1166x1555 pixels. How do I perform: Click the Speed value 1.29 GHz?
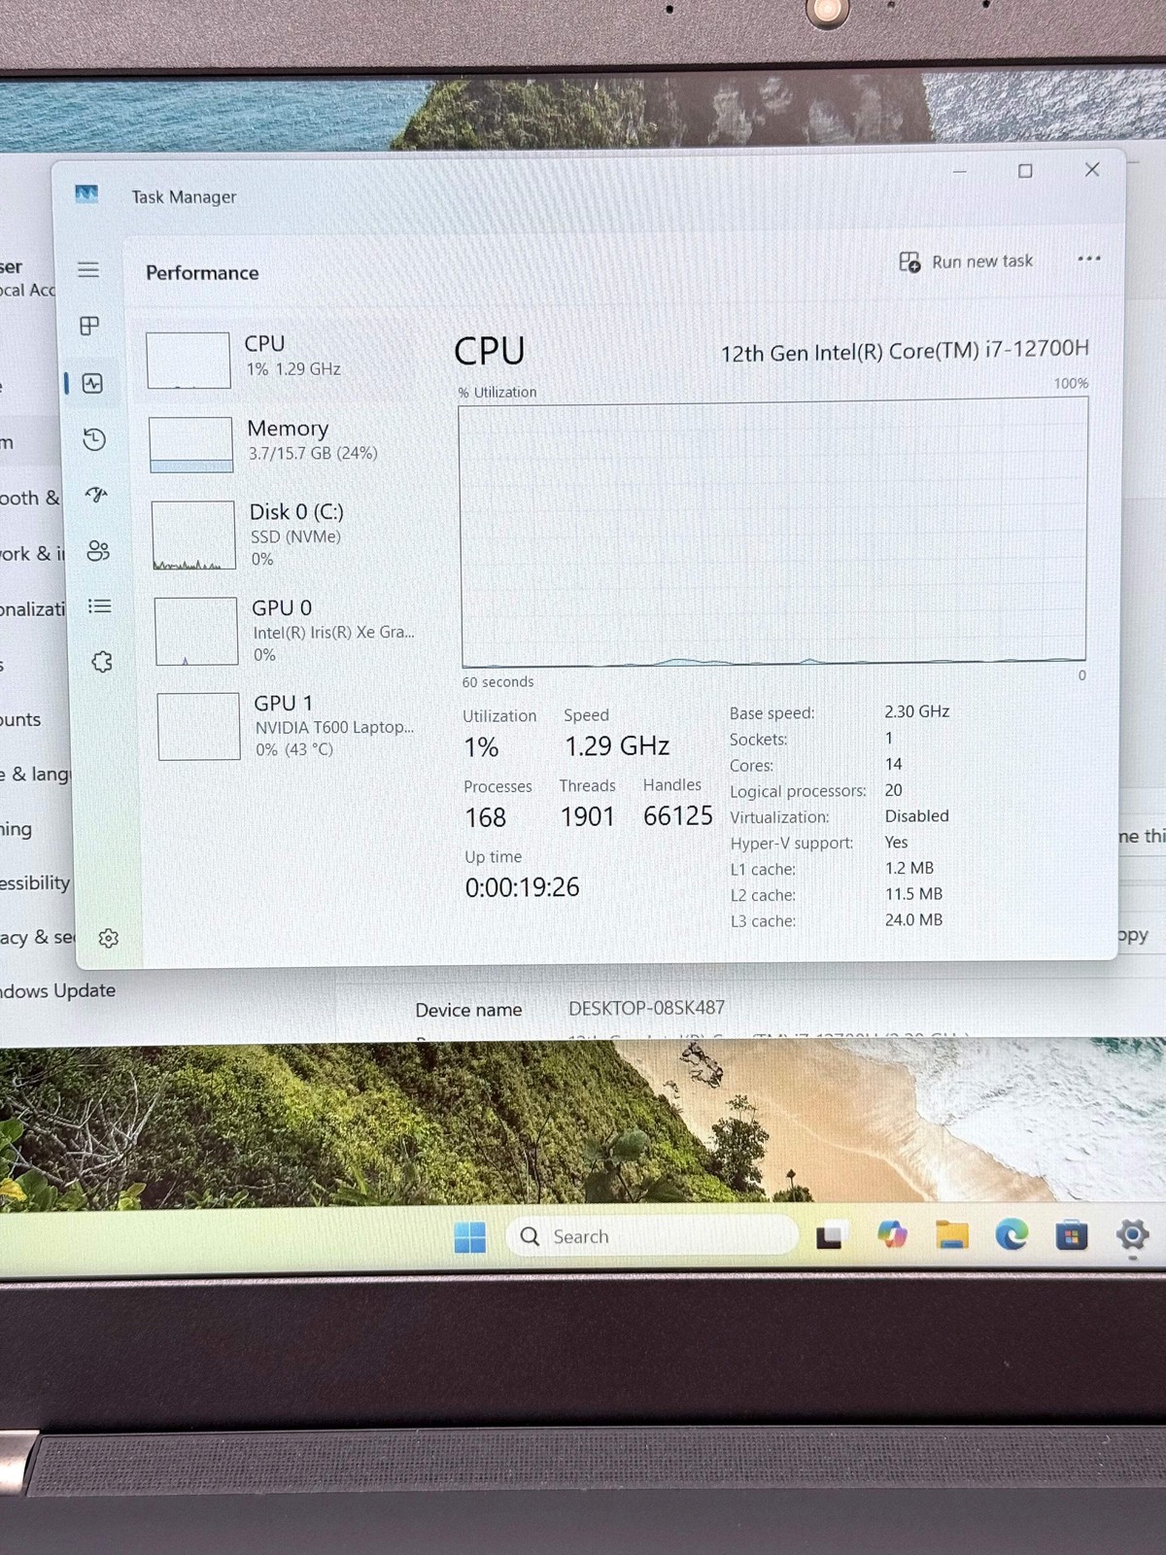click(x=617, y=746)
